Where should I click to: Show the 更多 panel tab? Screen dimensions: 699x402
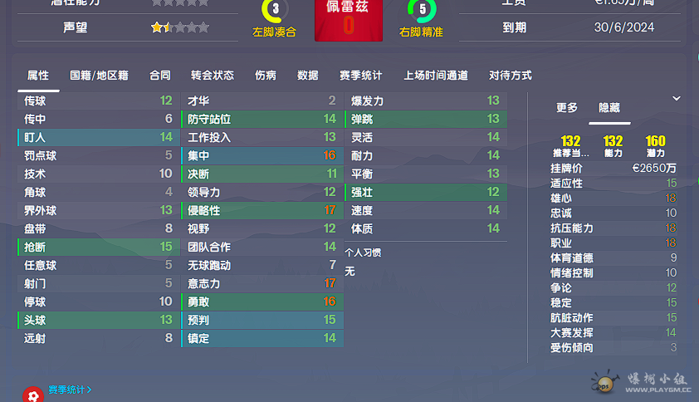567,107
